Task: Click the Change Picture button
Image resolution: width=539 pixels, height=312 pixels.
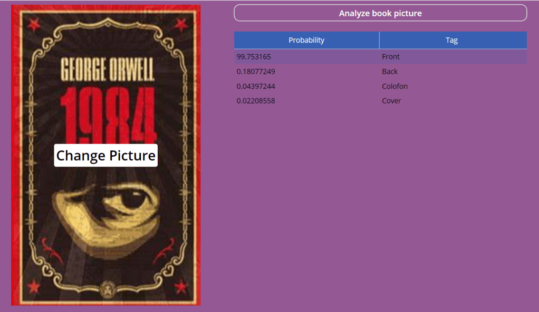Action: point(106,156)
